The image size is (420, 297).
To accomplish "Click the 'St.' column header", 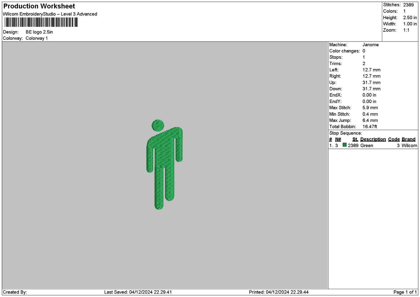I will click(355, 139).
